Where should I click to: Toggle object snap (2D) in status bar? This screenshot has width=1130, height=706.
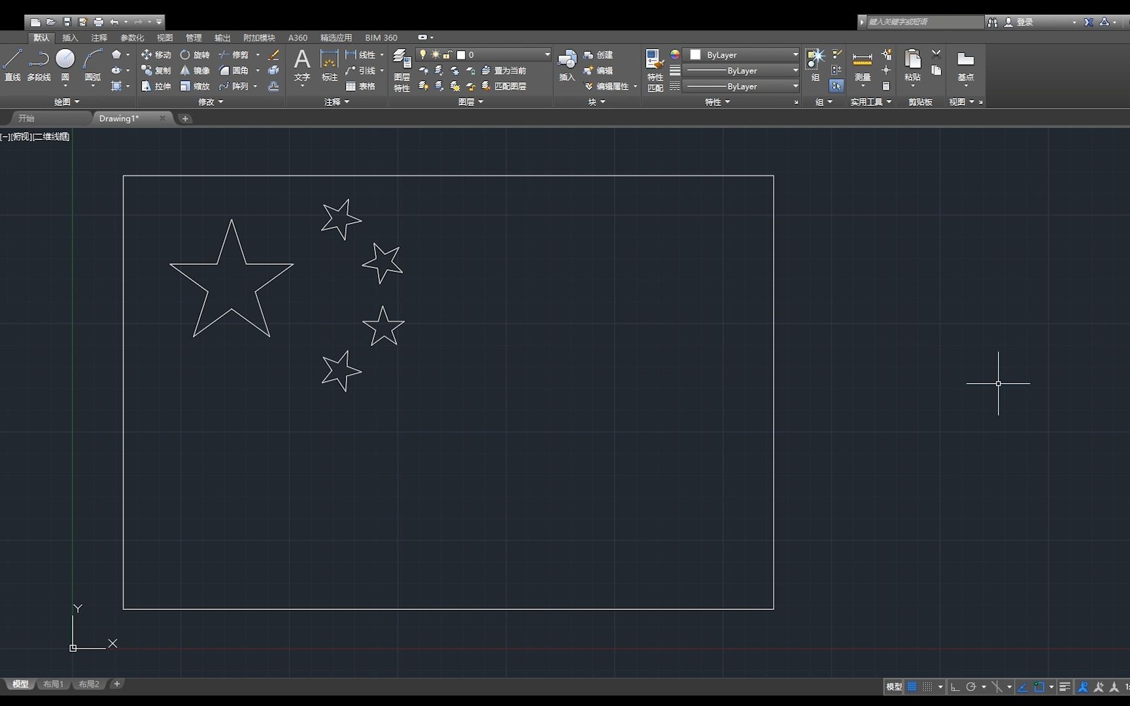tap(1039, 686)
